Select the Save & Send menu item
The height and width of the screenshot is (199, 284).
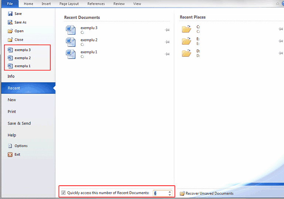pos(19,123)
